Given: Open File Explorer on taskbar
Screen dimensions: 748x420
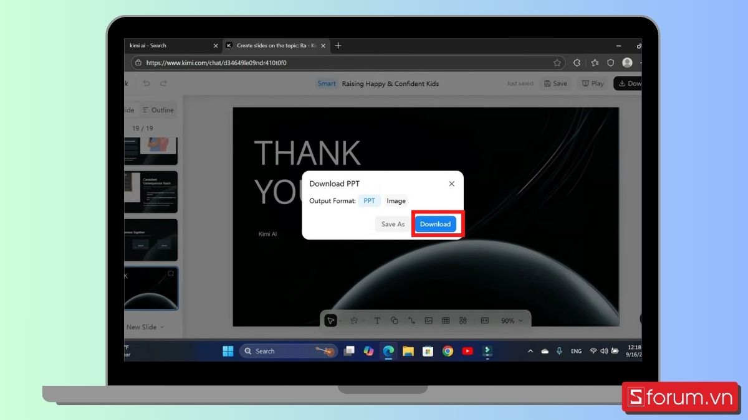Looking at the screenshot, I should click(408, 351).
